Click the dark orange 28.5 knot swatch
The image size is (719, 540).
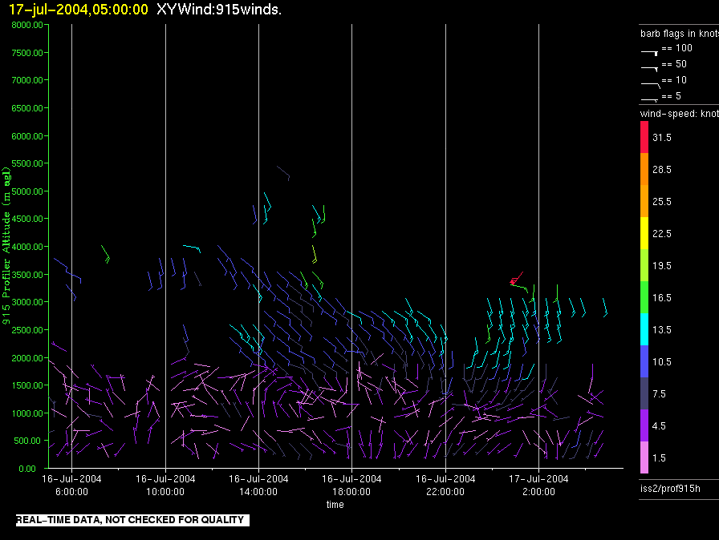coord(644,169)
